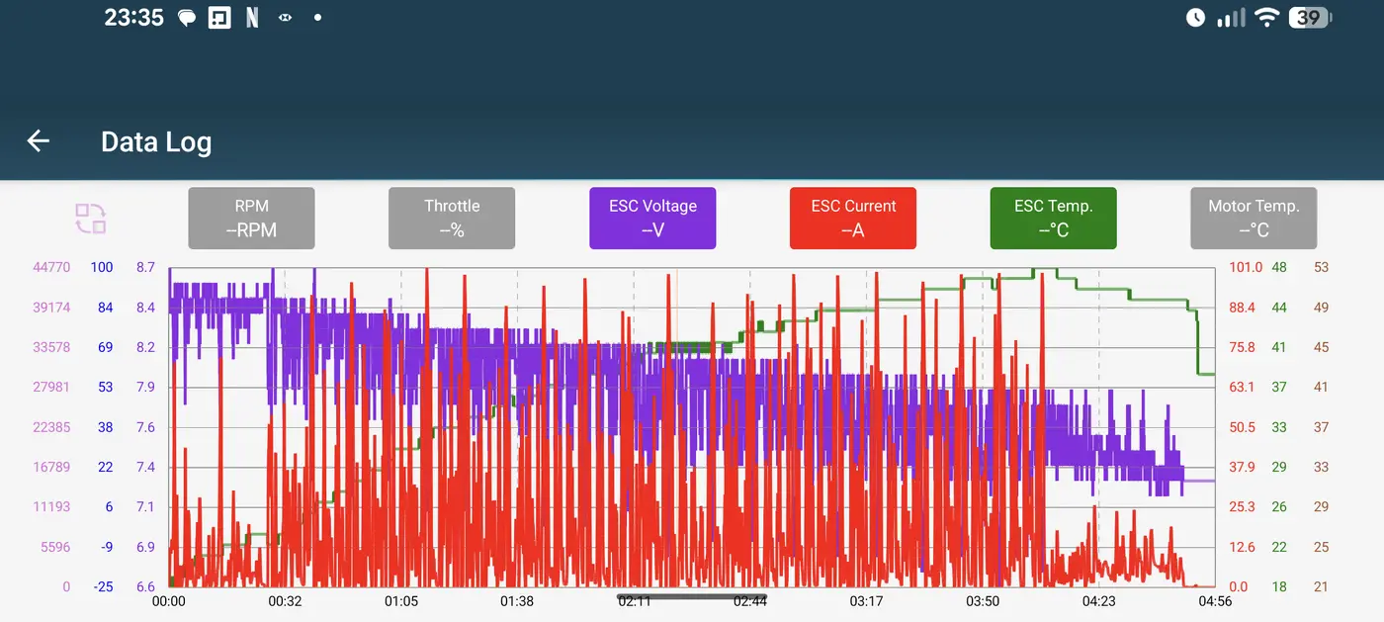
Task: Tap the 101.0 current axis value
Action: pyautogui.click(x=1246, y=267)
